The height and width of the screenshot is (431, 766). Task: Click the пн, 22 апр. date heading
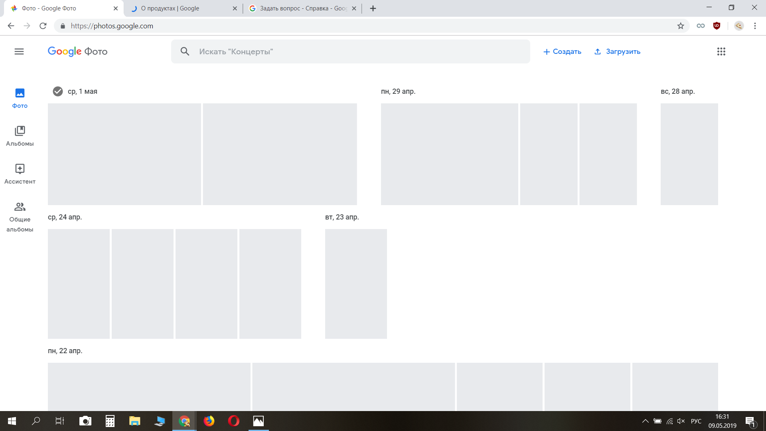[65, 351]
